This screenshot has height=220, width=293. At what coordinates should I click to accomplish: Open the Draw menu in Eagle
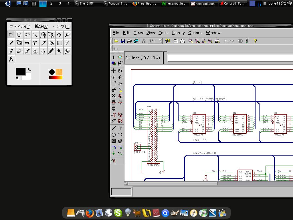point(138,33)
